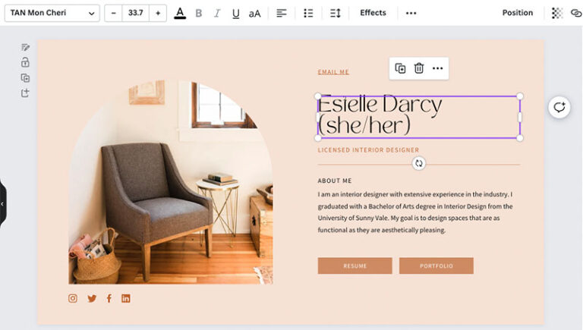Switch text to uppercase with aA icon
Screen dimensions: 583x330
click(254, 14)
